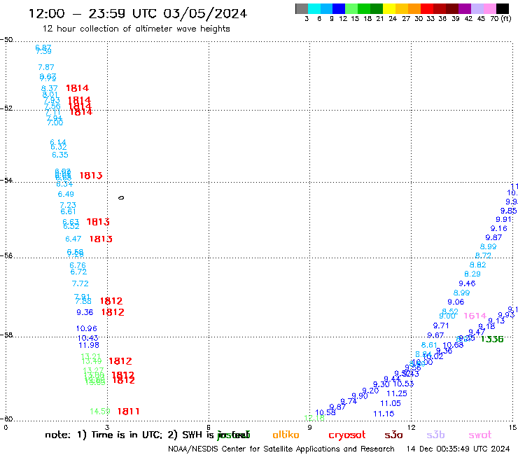Screen dimensions: 518x455
Task: Click the 's3b' satellite legend label
Action: 435,435
